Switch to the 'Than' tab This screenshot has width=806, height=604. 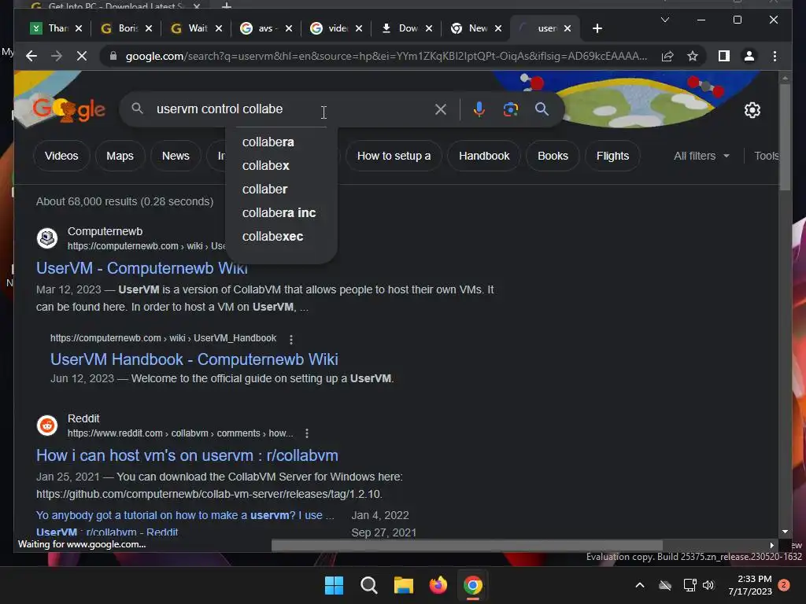click(x=50, y=28)
